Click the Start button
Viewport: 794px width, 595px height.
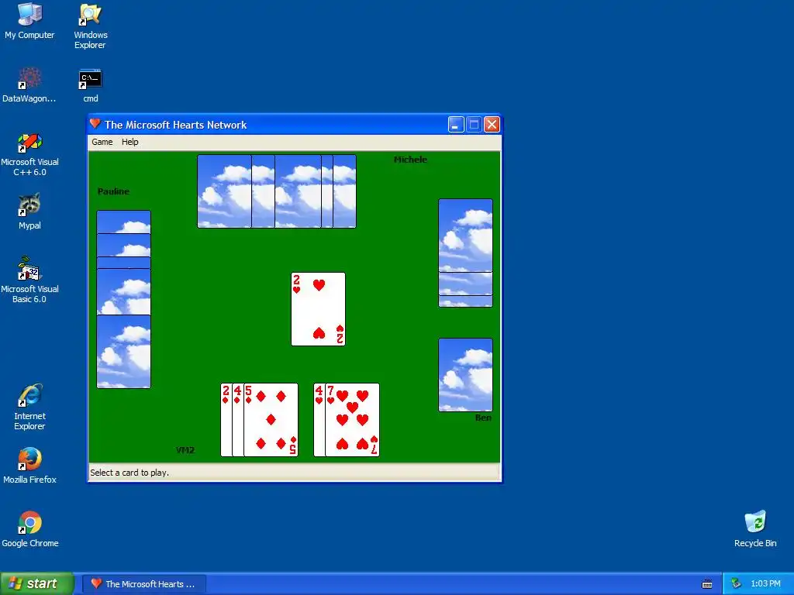[x=36, y=584]
